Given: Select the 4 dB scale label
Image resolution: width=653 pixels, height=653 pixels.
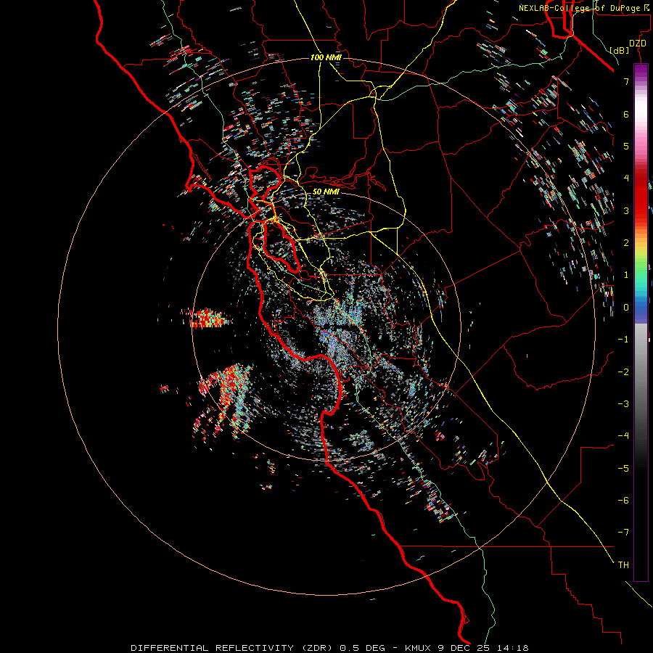Looking at the screenshot, I should [626, 178].
